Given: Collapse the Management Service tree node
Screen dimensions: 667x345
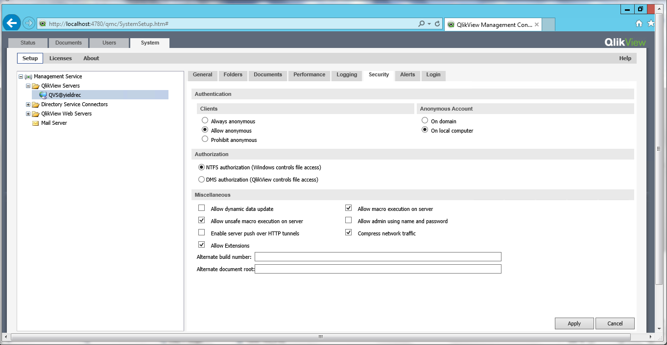Looking at the screenshot, I should (21, 76).
